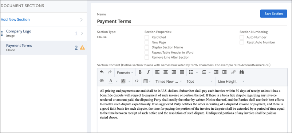Grab the drag handle beside Company Logo

(x=2, y=34)
